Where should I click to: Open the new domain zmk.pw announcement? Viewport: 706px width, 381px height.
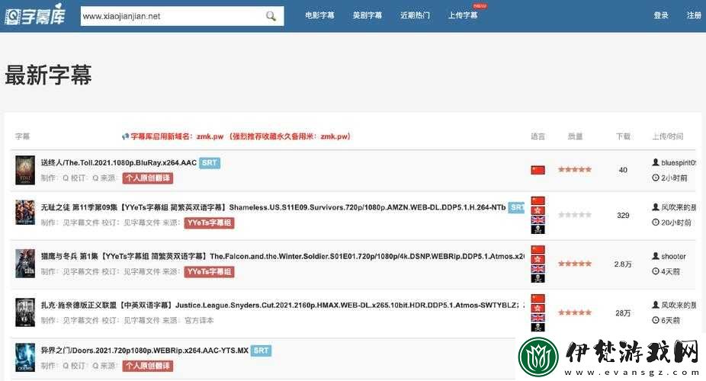pyautogui.click(x=240, y=136)
